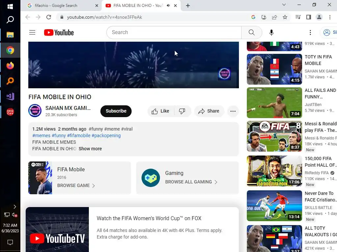Click the Gaming controller icon
The image size is (337, 252).
pos(151,178)
